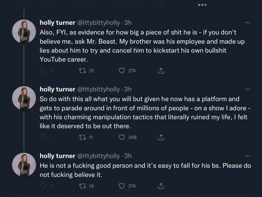This screenshot has width=262, height=197.
Task: Click the 3h timestamp on the first tweet
Action: click(128, 22)
